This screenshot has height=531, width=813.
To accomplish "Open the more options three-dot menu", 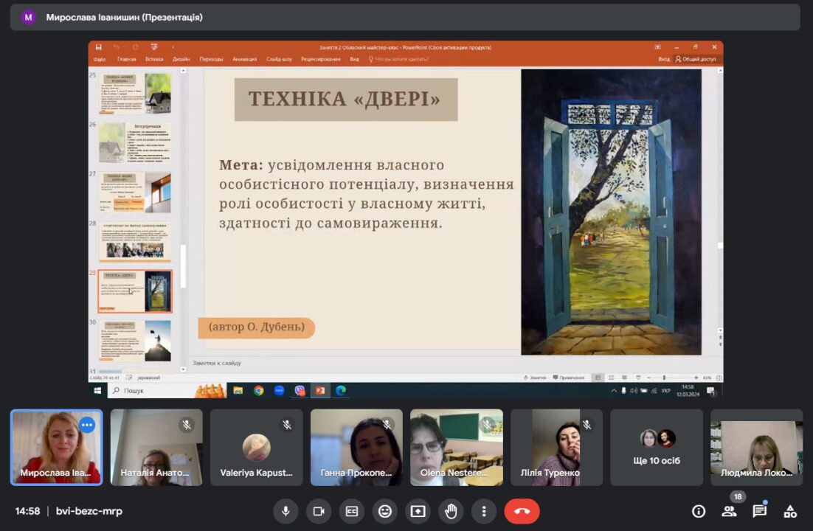I will (x=484, y=511).
